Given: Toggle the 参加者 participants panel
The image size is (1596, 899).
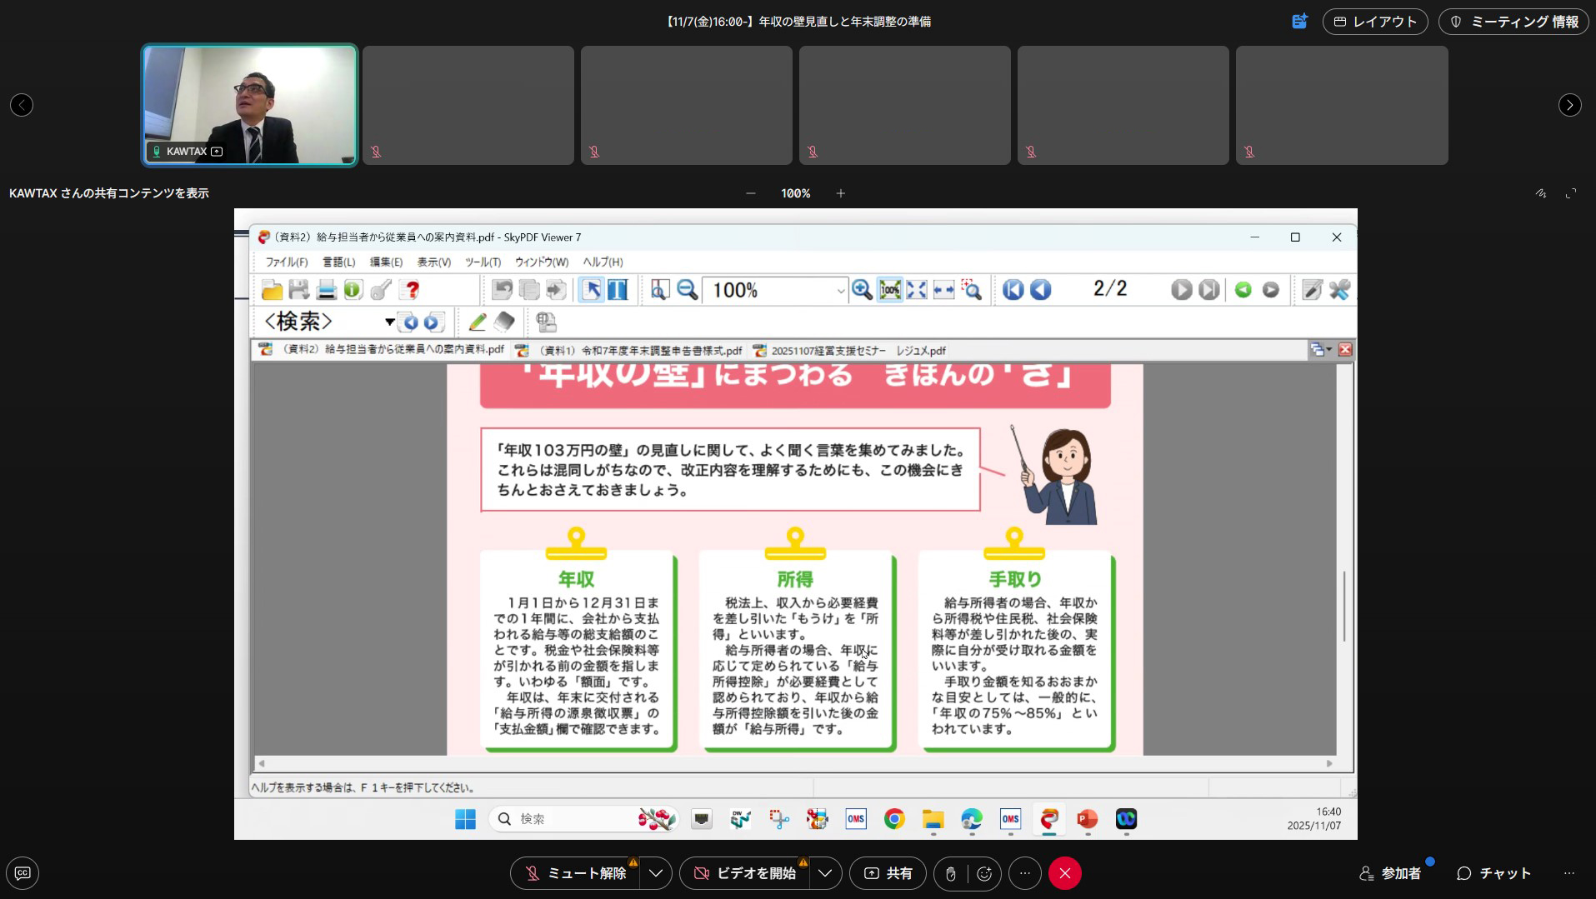Looking at the screenshot, I should tap(1390, 873).
